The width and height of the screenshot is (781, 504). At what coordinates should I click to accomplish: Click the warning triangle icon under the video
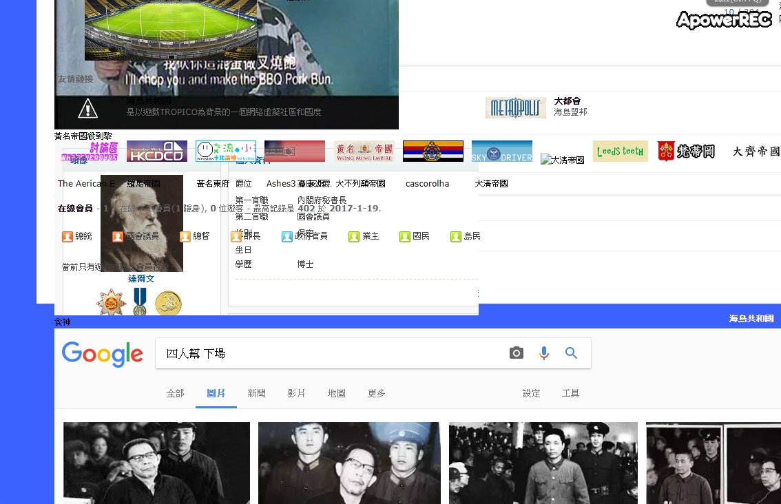point(87,108)
